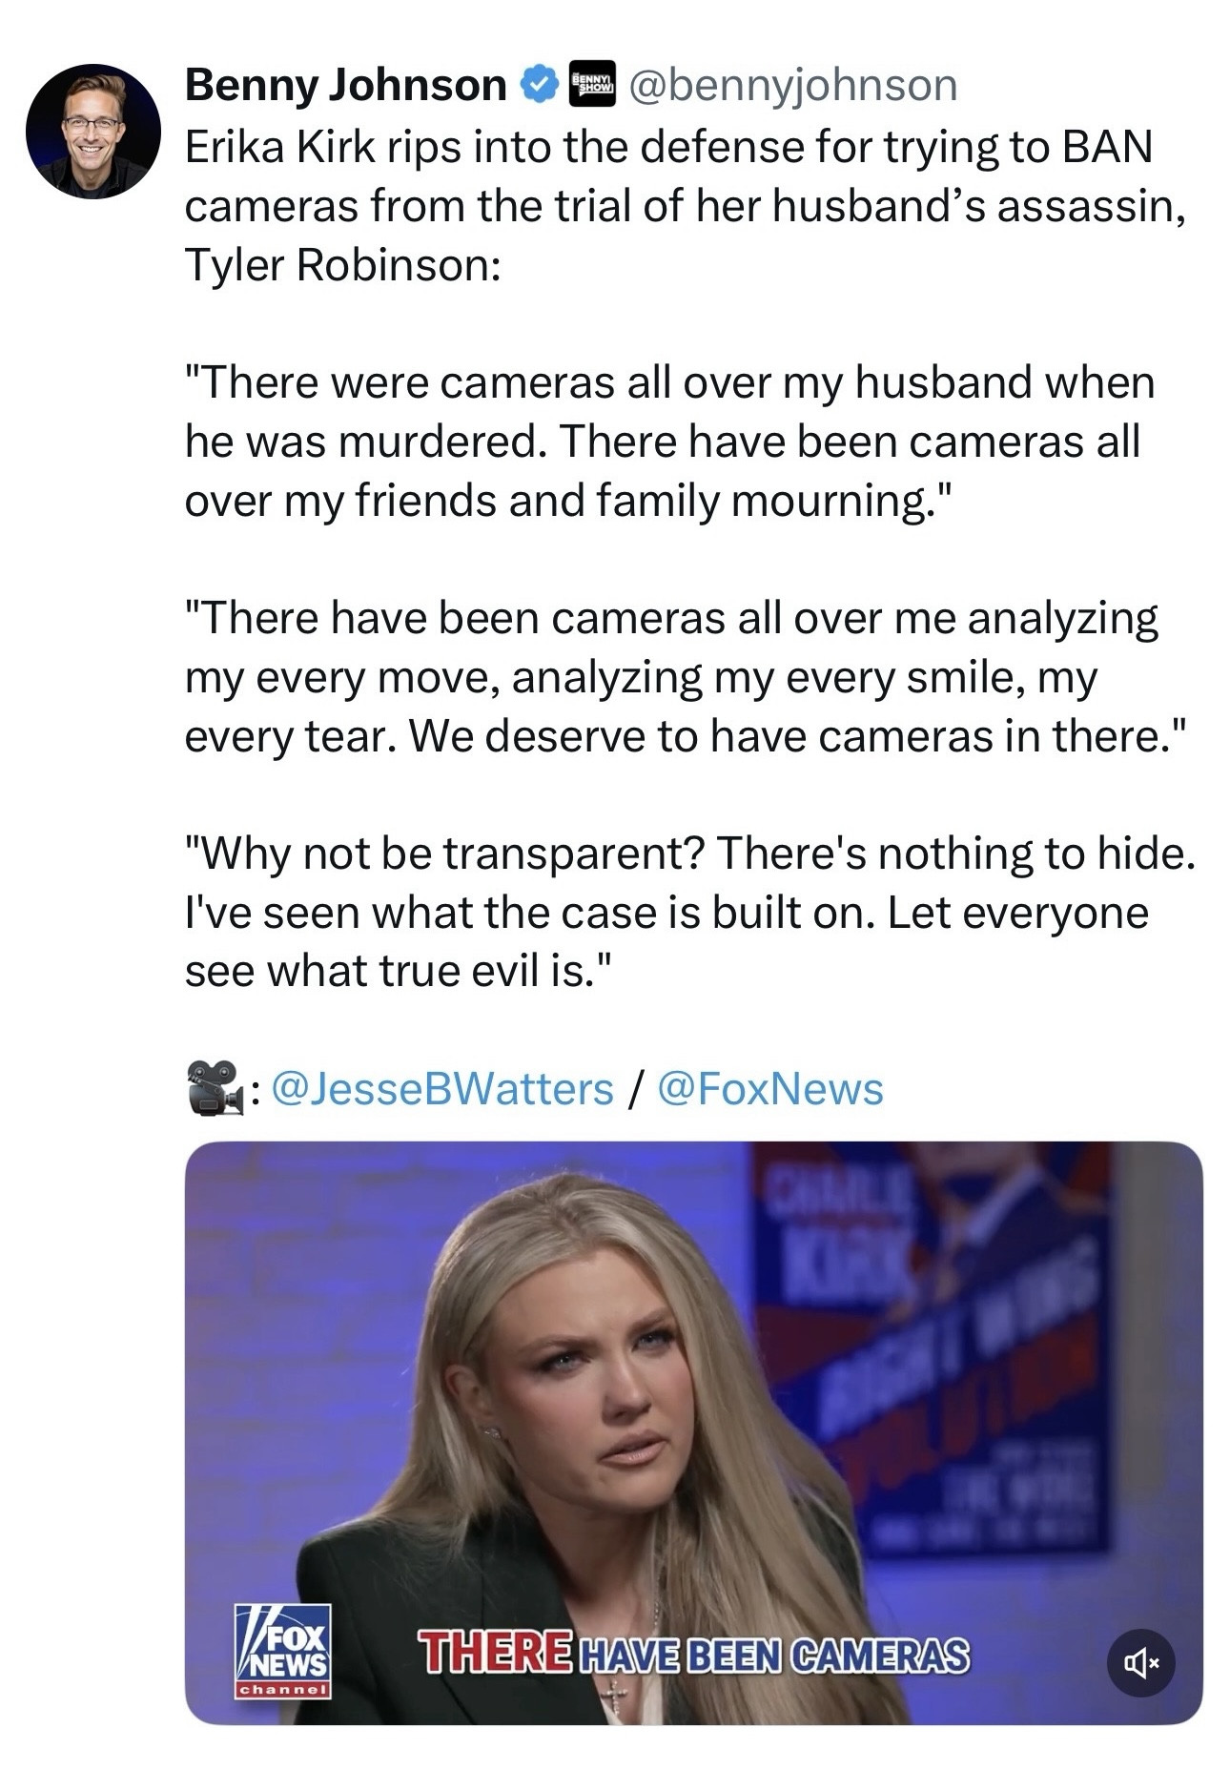Open the @JesseBWatters mention
This screenshot has height=1769, width=1230.
442,1088
